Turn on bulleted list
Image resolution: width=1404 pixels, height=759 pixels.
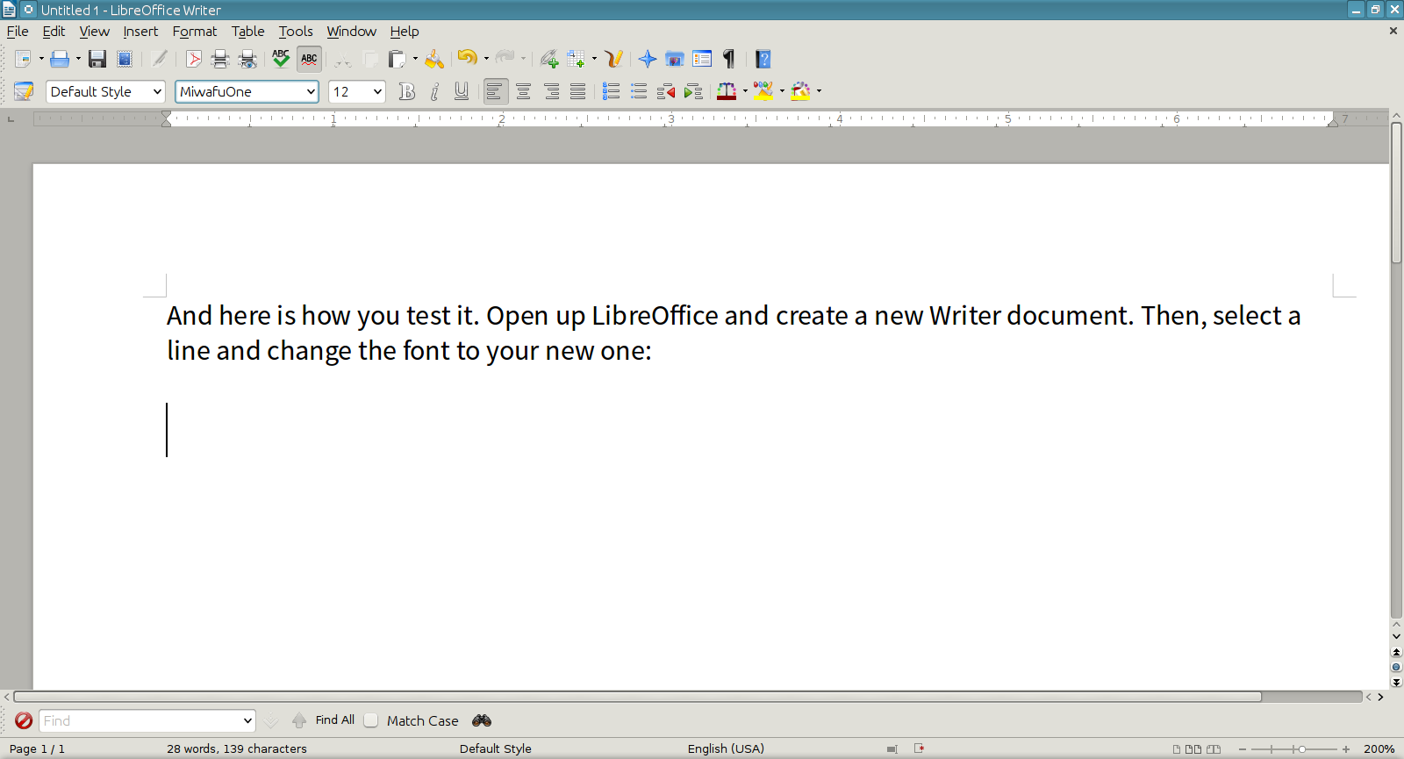[x=639, y=91]
